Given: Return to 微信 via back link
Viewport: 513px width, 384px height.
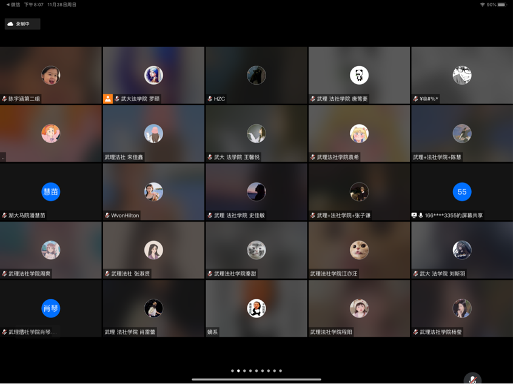Looking at the screenshot, I should (13, 4).
